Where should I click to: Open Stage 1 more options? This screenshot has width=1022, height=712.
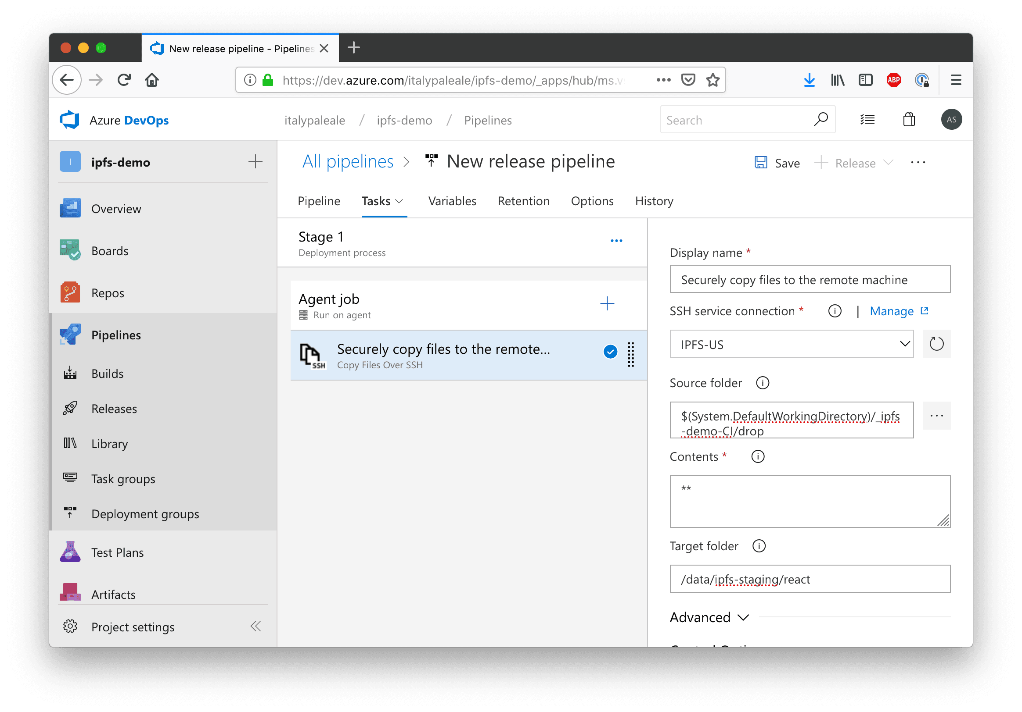pyautogui.click(x=616, y=241)
